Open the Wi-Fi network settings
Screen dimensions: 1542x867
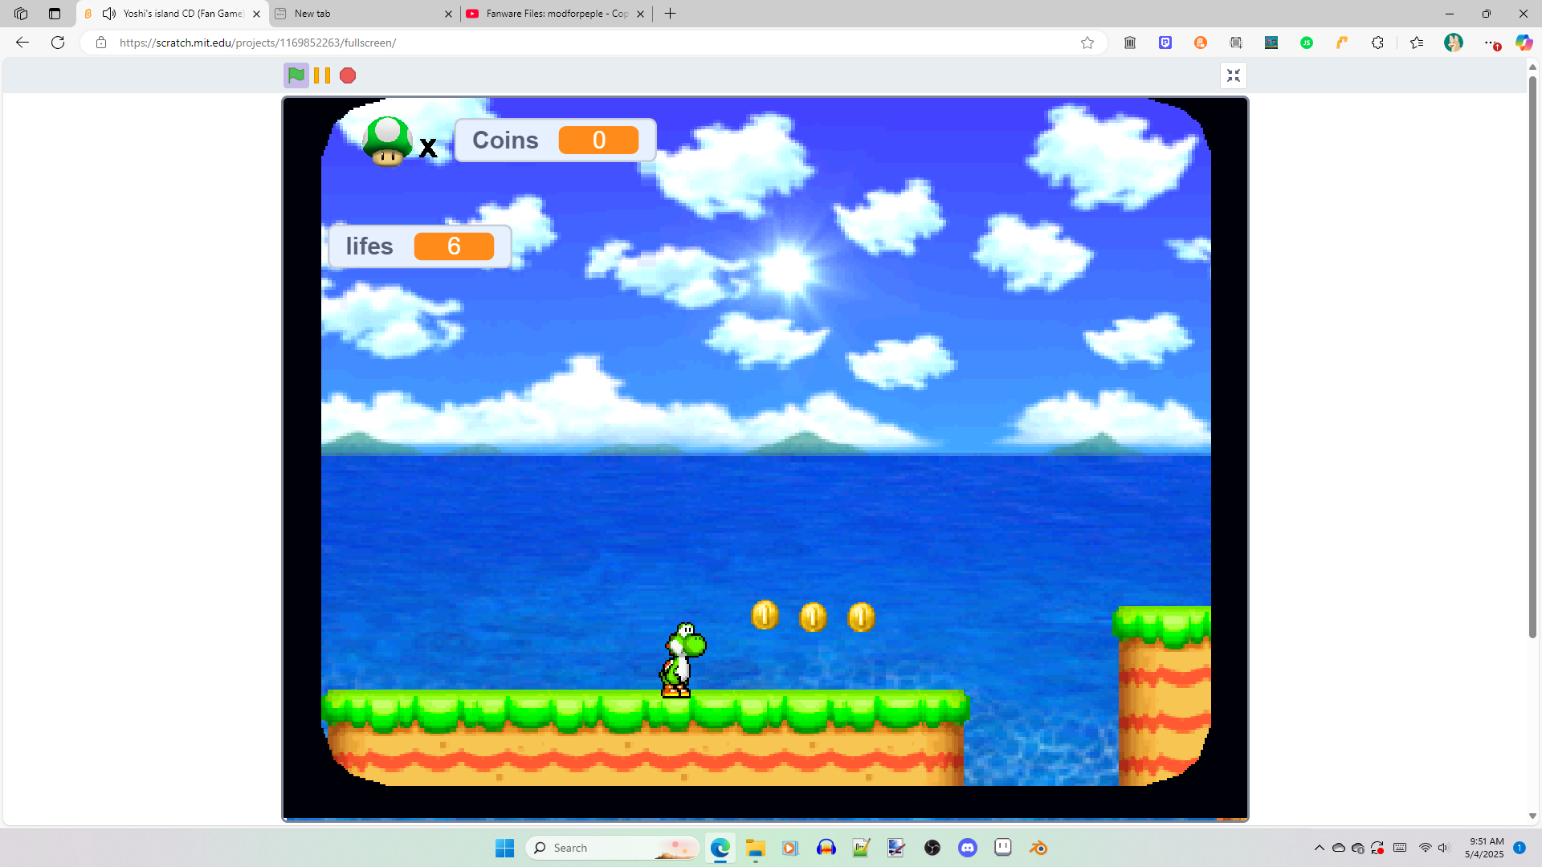1426,848
